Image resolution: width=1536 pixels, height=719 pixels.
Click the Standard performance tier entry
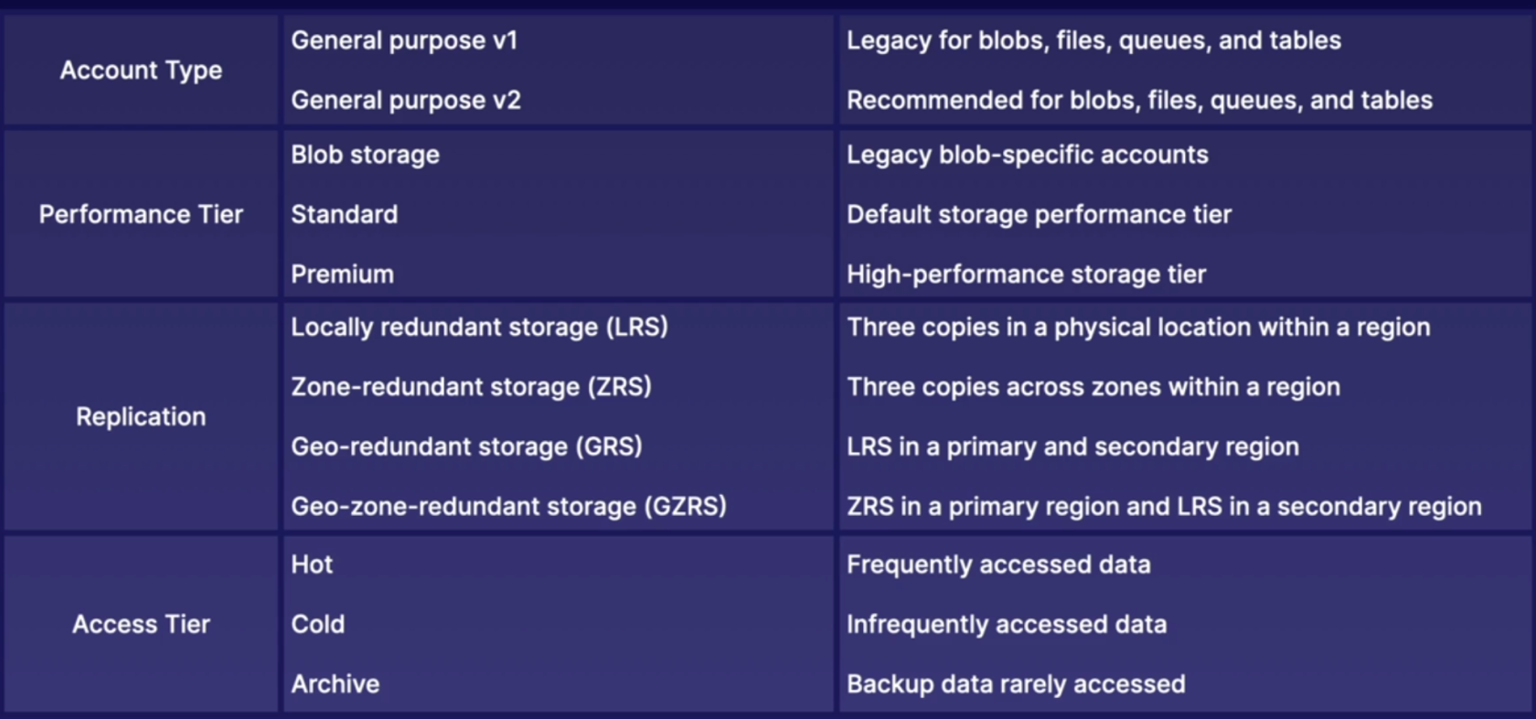(x=345, y=214)
